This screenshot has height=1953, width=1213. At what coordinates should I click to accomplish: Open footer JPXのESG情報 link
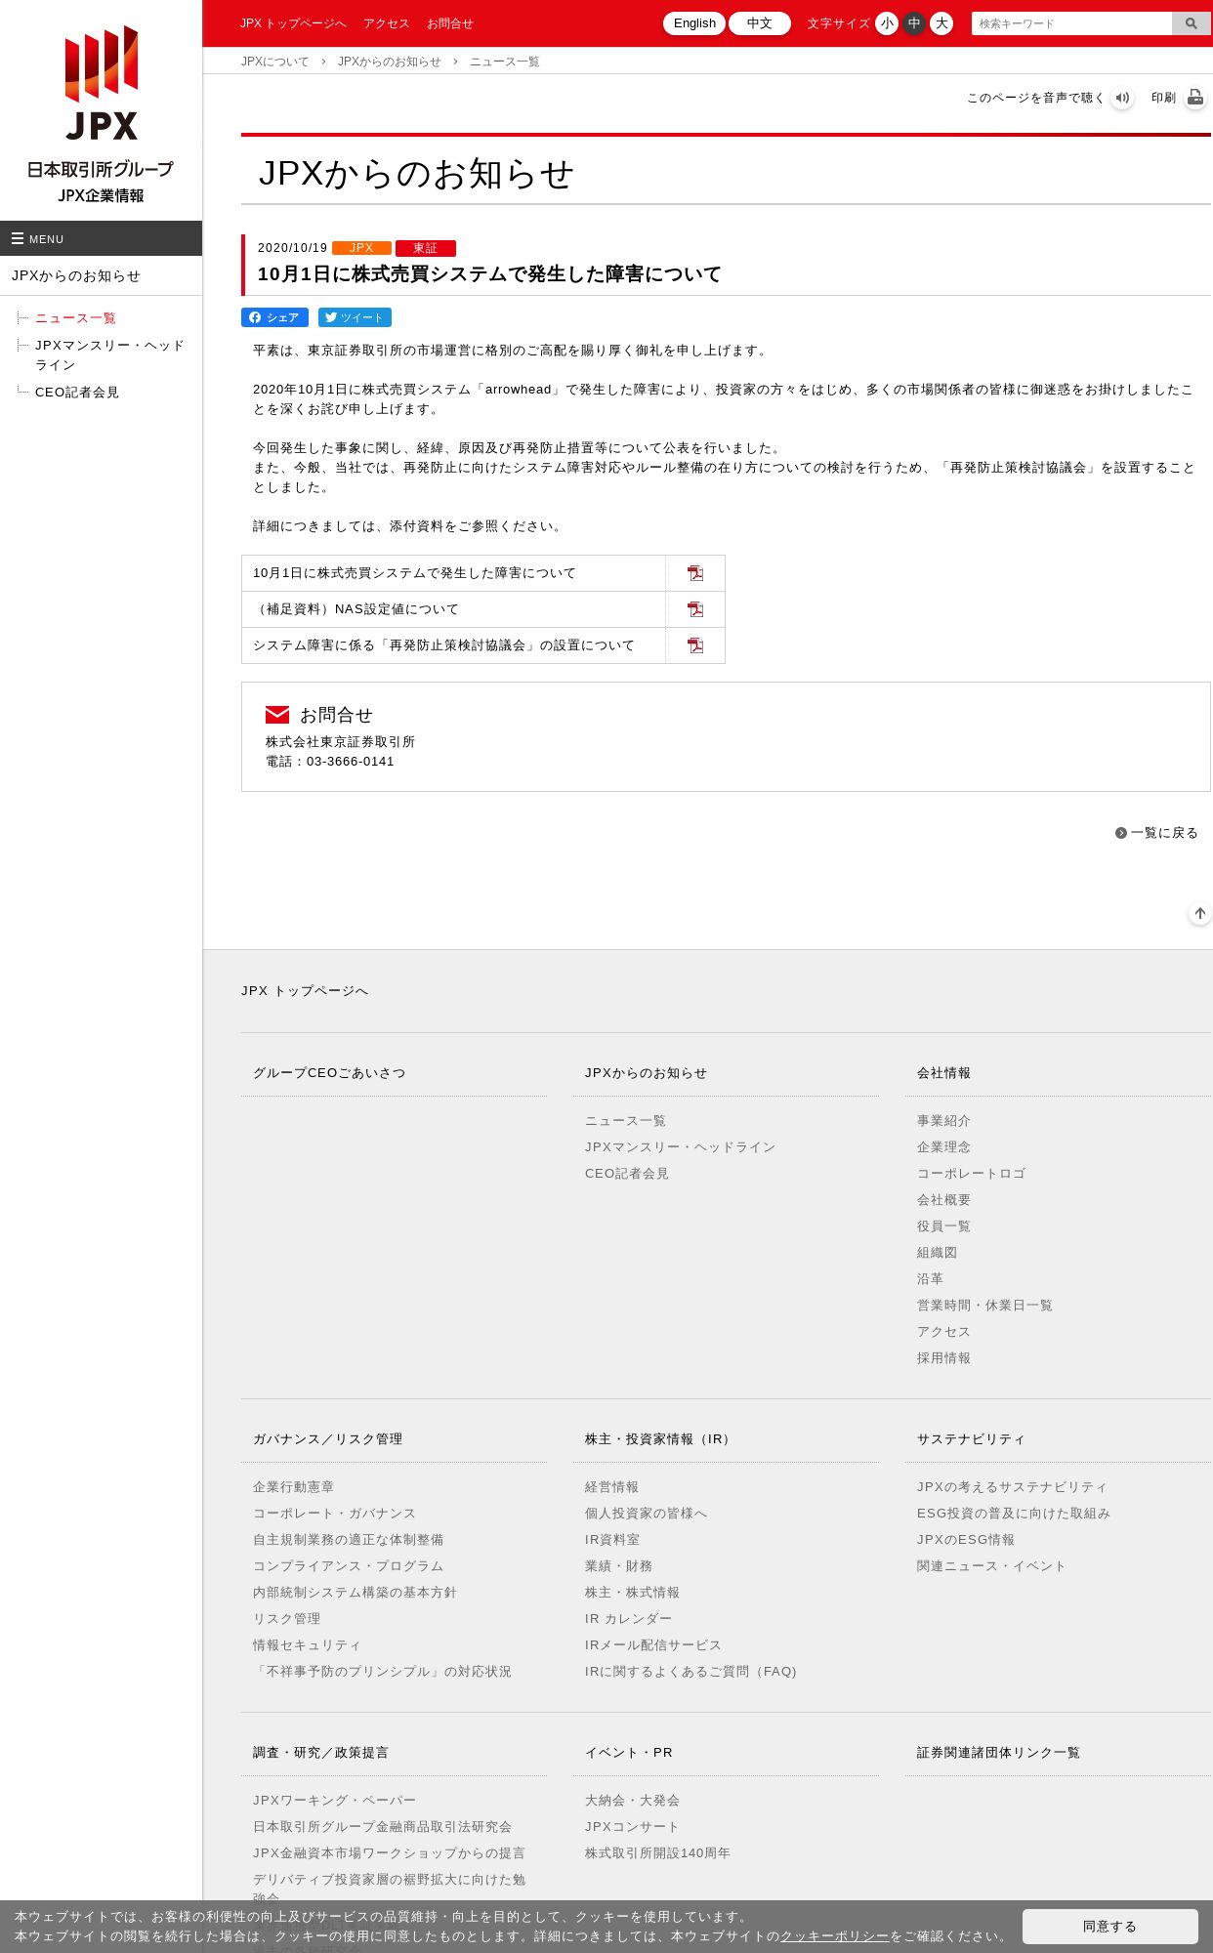coord(966,1540)
